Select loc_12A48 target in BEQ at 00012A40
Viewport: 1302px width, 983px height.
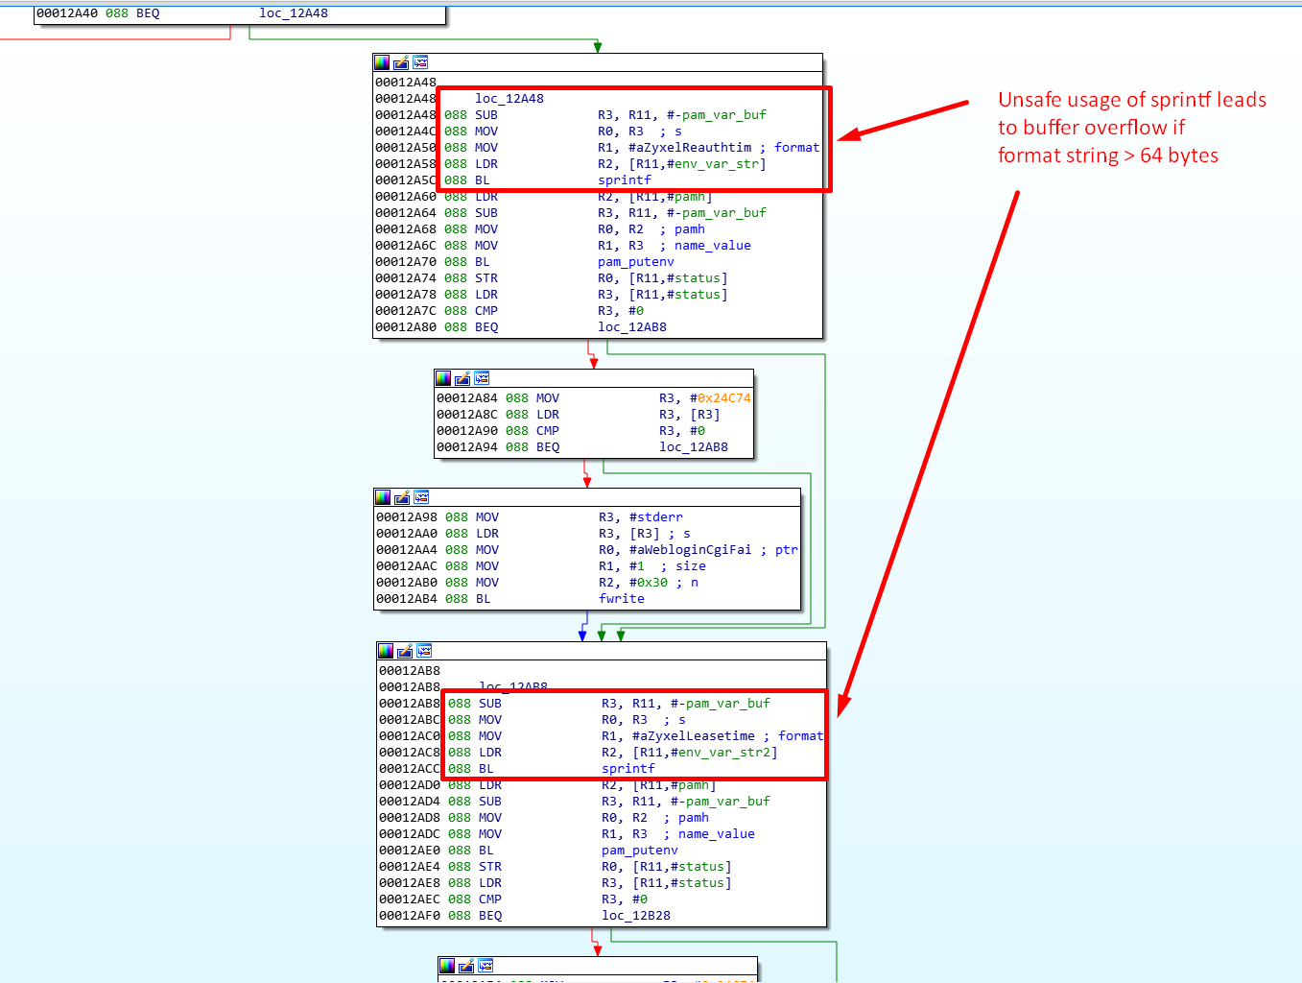tap(294, 13)
